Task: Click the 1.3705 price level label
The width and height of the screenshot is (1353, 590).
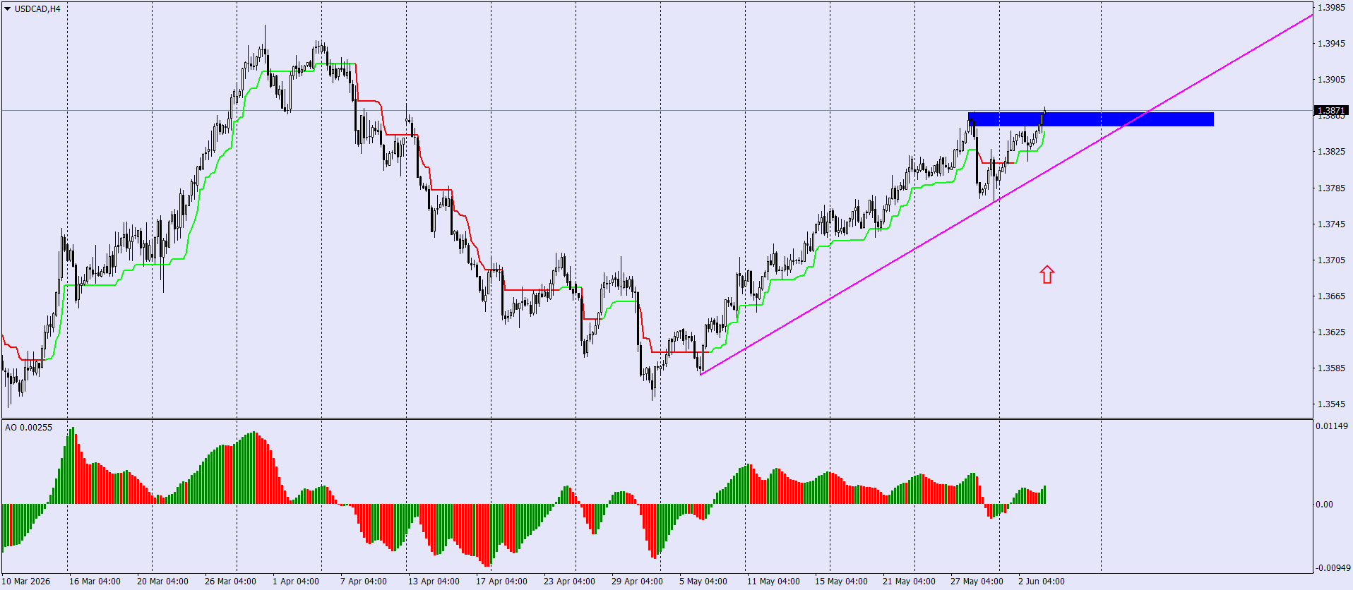Action: click(1331, 260)
